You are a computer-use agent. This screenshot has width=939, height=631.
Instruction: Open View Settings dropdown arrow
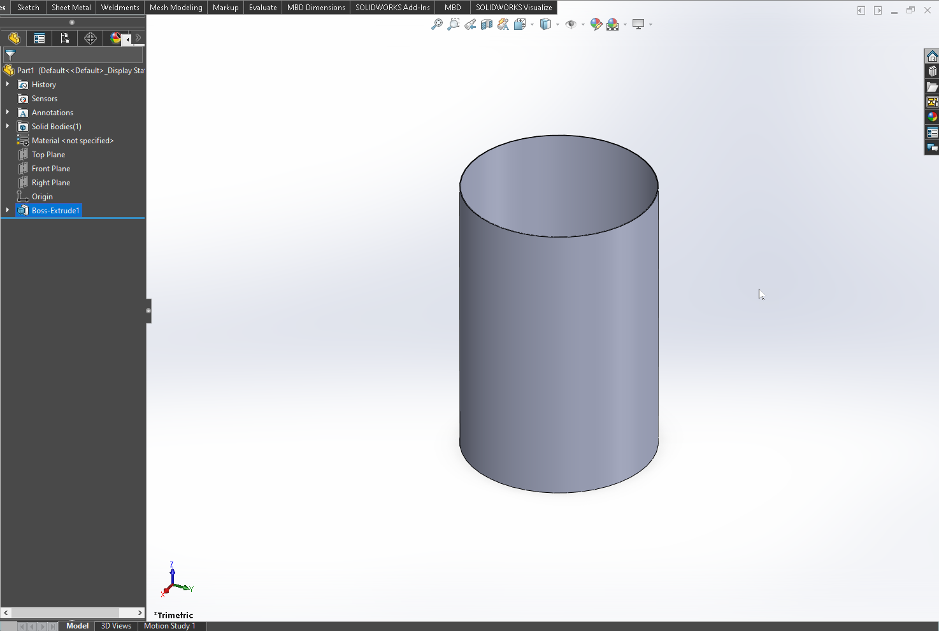coord(650,25)
